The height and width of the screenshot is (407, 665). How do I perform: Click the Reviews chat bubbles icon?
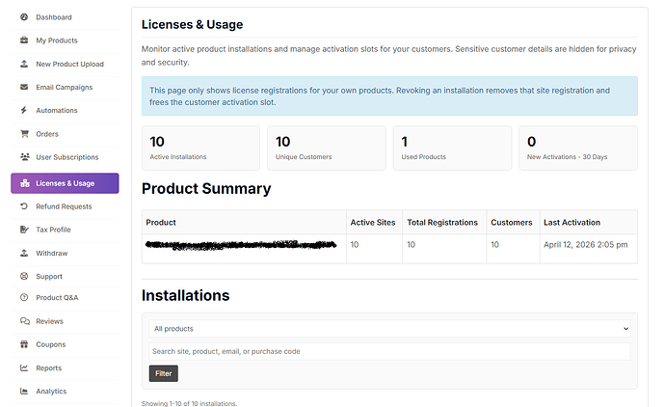coord(25,321)
